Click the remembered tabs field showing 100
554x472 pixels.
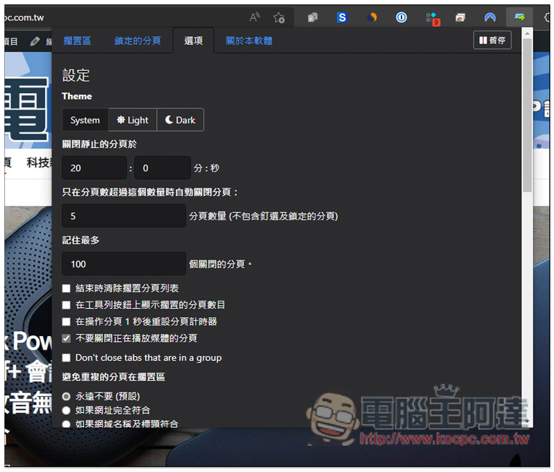[x=124, y=264]
